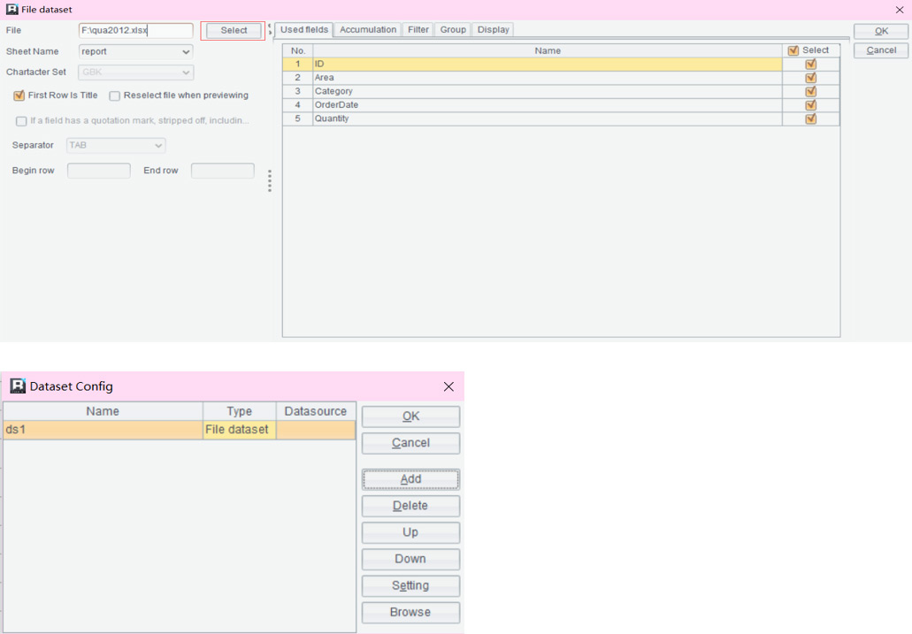
Task: Click the panel collapse arrows beside Select button
Action: coord(270,29)
